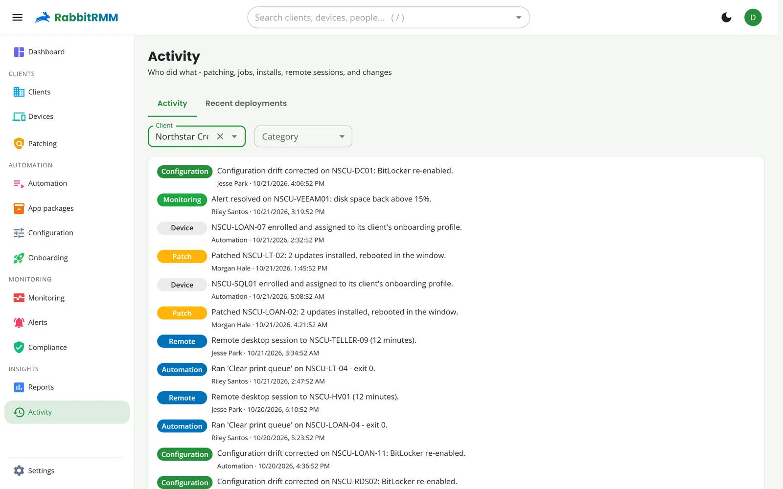Click the Devices icon in sidebar
The width and height of the screenshot is (783, 489).
(19, 116)
